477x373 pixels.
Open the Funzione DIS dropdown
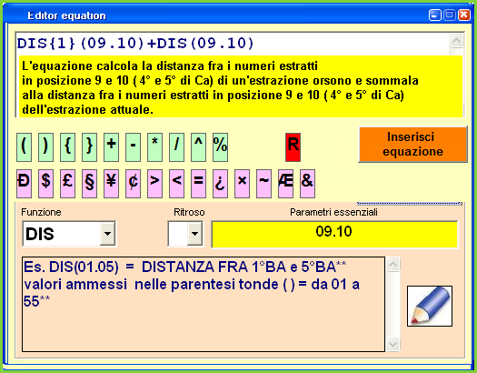[107, 234]
